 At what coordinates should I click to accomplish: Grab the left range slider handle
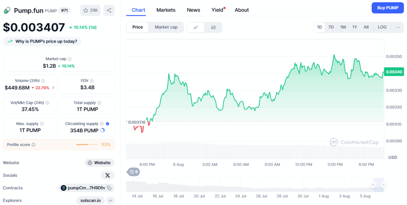373,185
